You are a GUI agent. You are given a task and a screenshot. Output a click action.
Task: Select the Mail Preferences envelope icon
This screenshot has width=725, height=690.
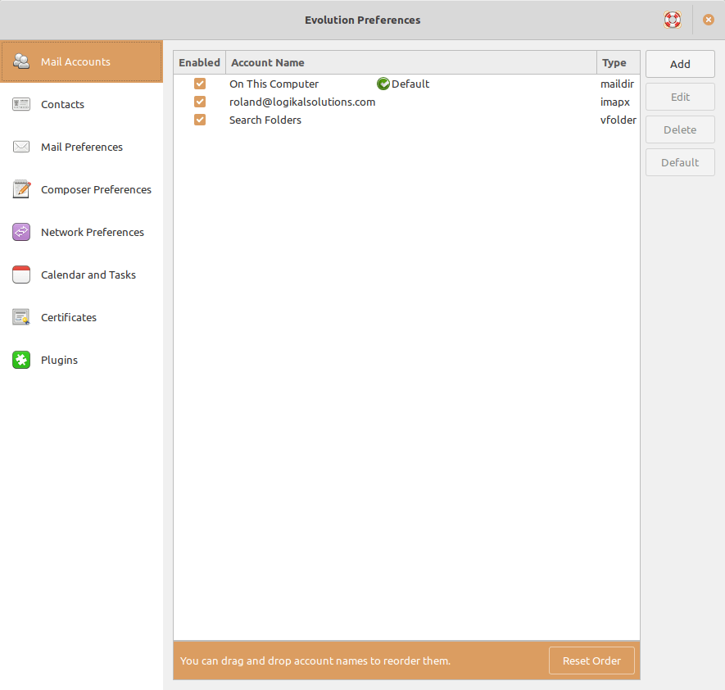coord(21,147)
